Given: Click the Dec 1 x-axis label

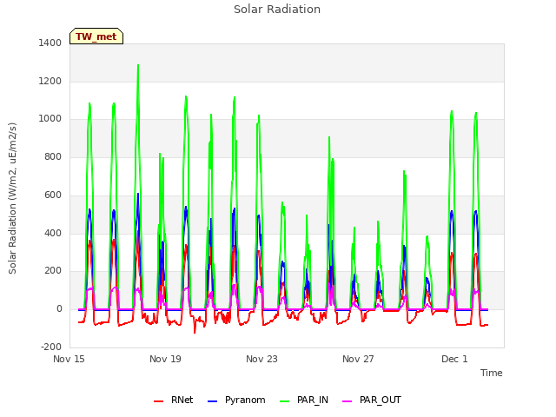Looking at the screenshot, I should pyautogui.click(x=454, y=359).
